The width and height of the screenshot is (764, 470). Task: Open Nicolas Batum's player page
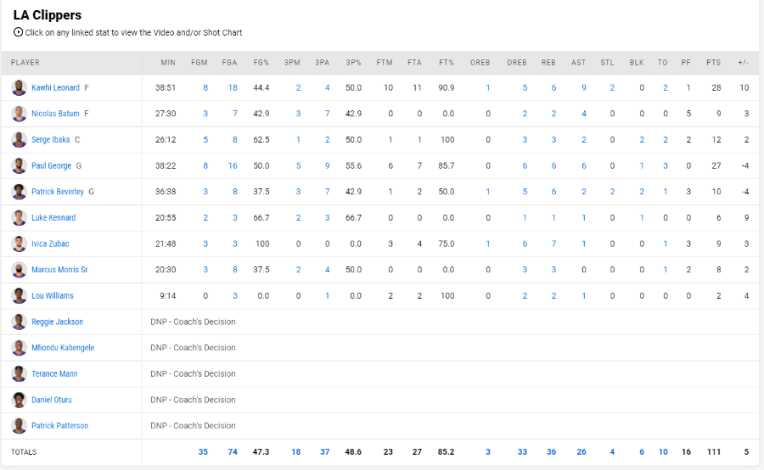pyautogui.click(x=55, y=114)
